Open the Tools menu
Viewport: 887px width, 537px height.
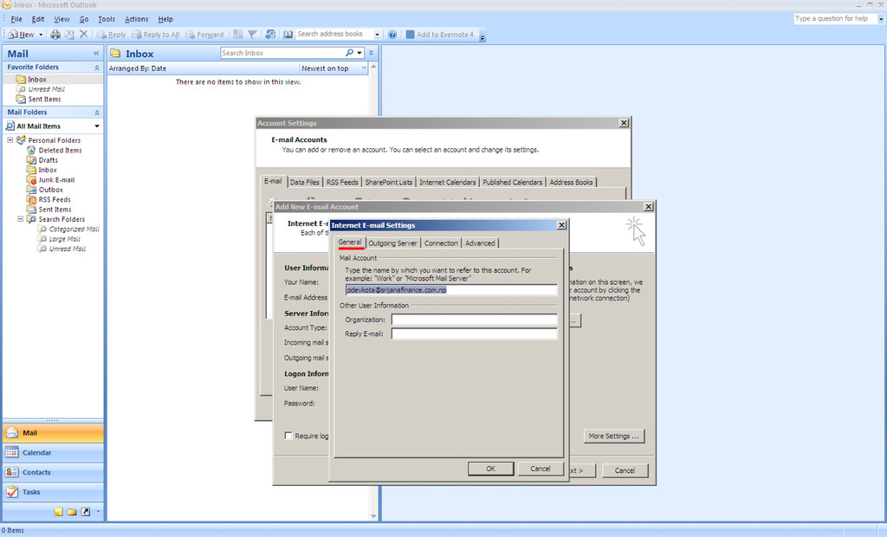[x=107, y=19]
